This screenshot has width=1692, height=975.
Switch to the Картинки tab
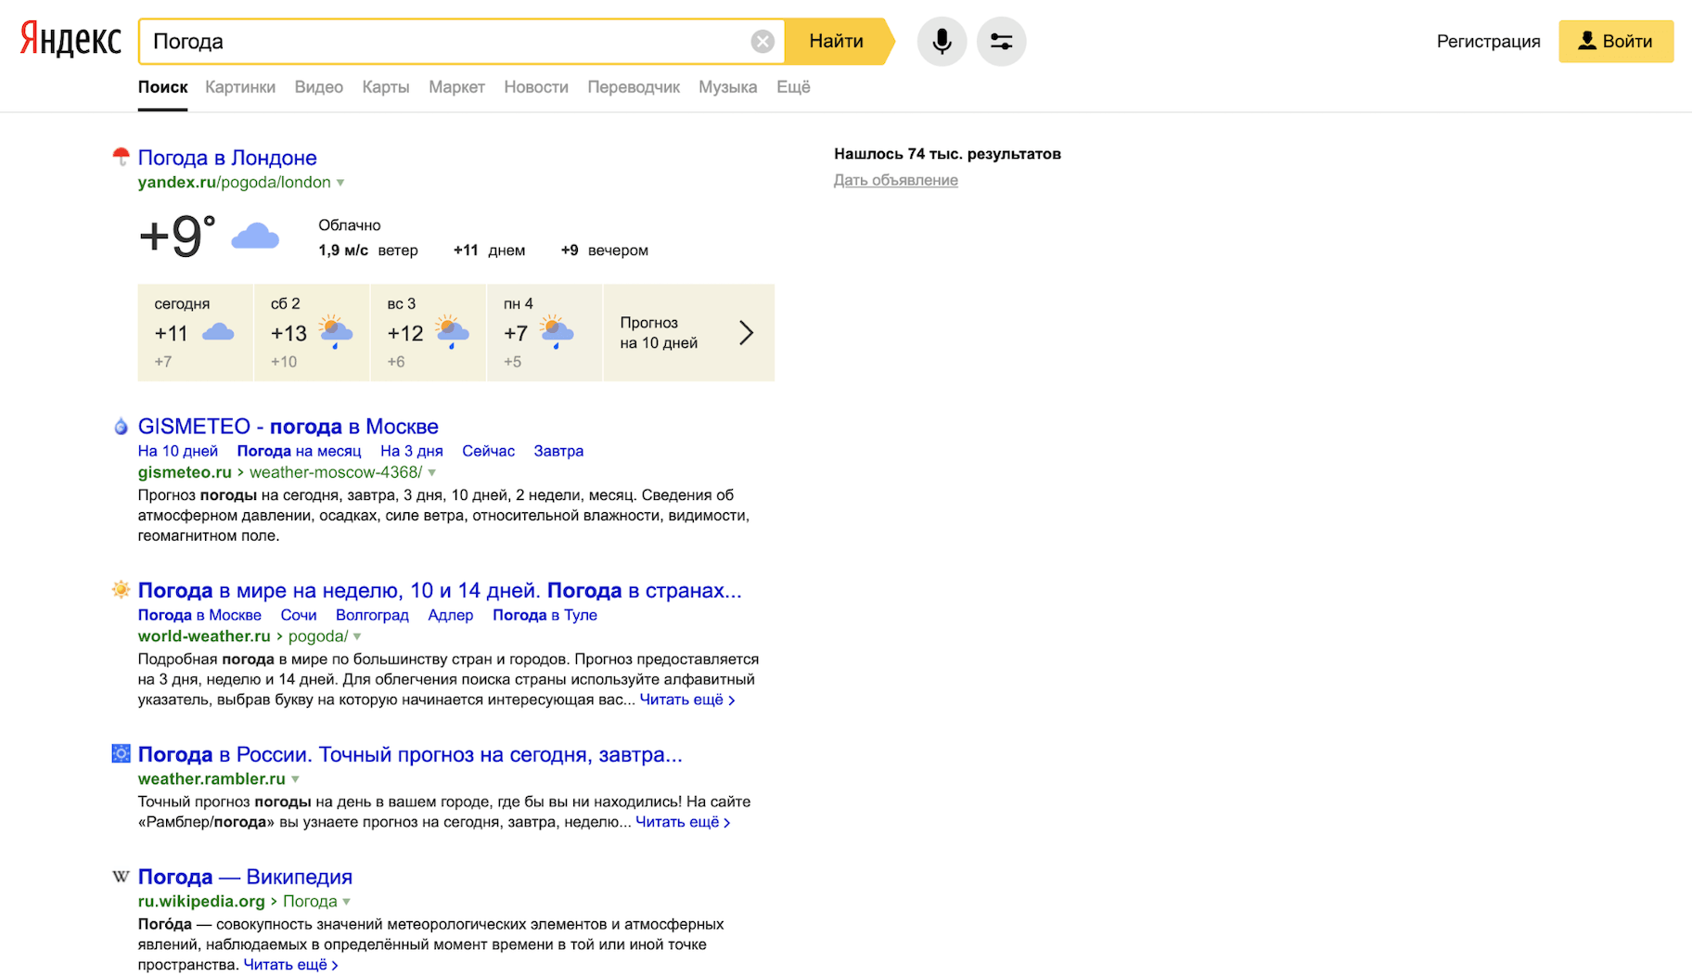[240, 87]
